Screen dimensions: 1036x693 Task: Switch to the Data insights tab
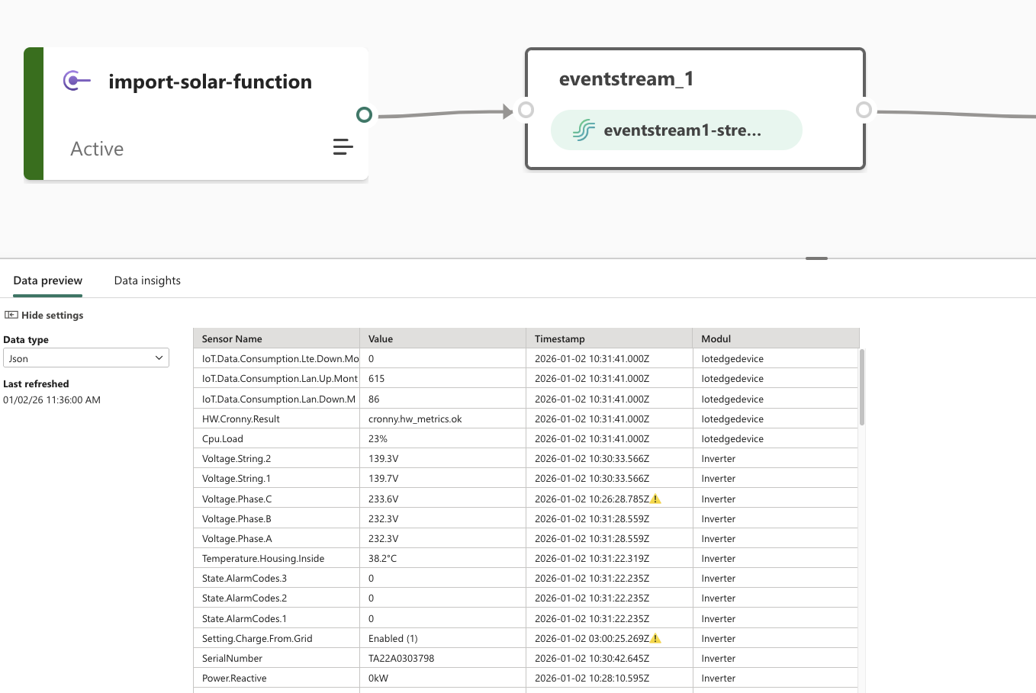[147, 281]
